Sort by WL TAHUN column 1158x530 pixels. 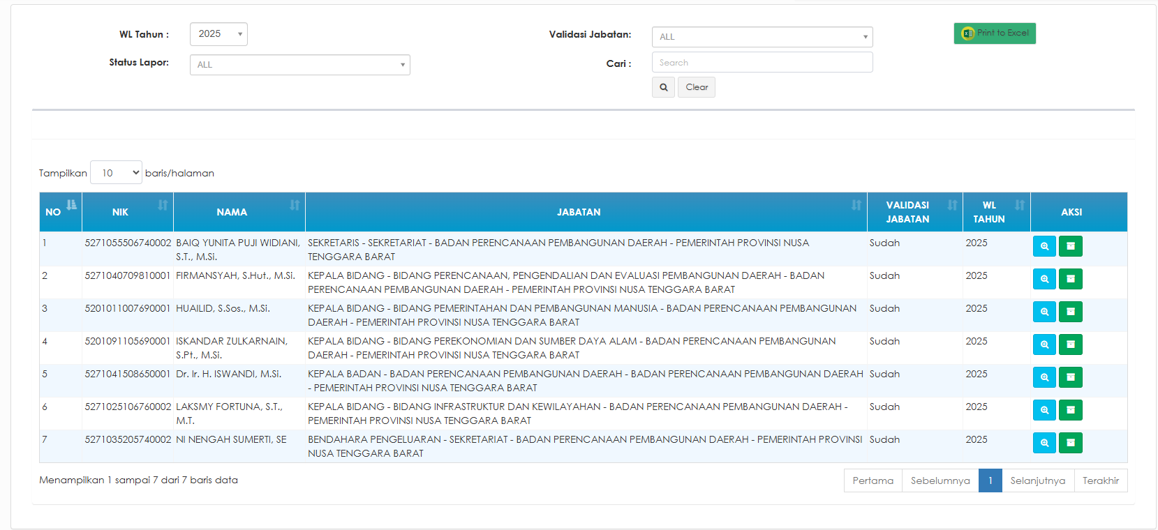pyautogui.click(x=997, y=212)
